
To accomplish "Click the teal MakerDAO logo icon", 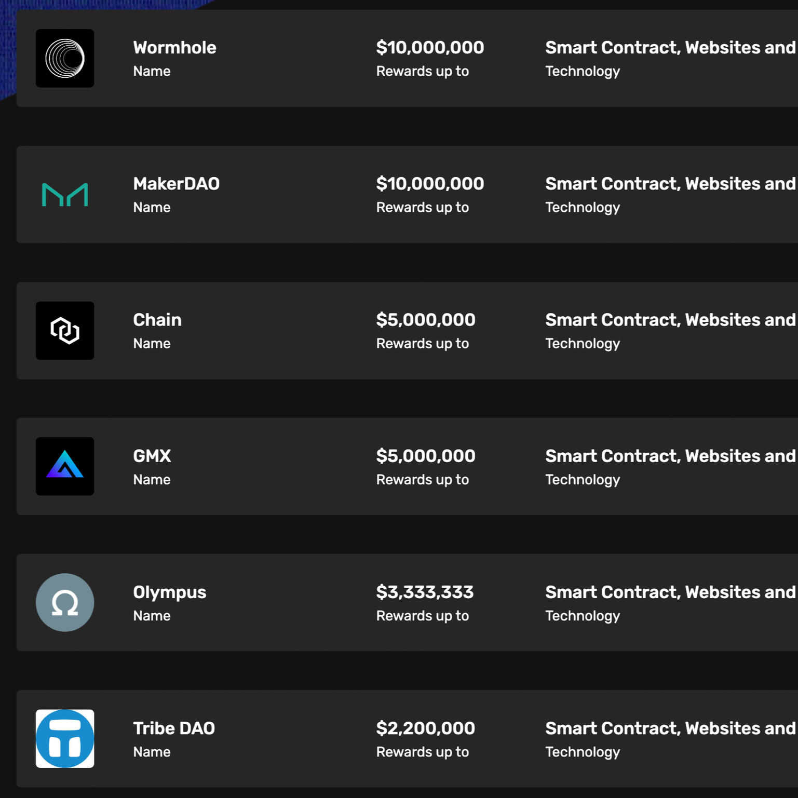I will tap(65, 195).
